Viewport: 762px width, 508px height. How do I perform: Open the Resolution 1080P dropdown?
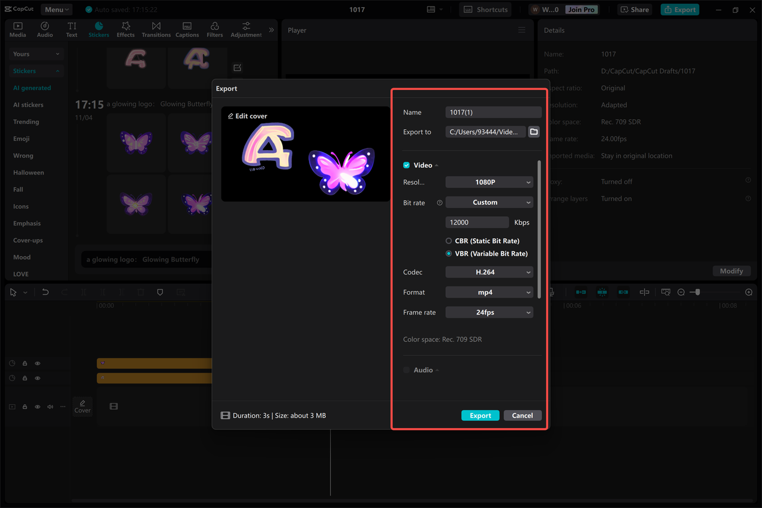coord(489,182)
